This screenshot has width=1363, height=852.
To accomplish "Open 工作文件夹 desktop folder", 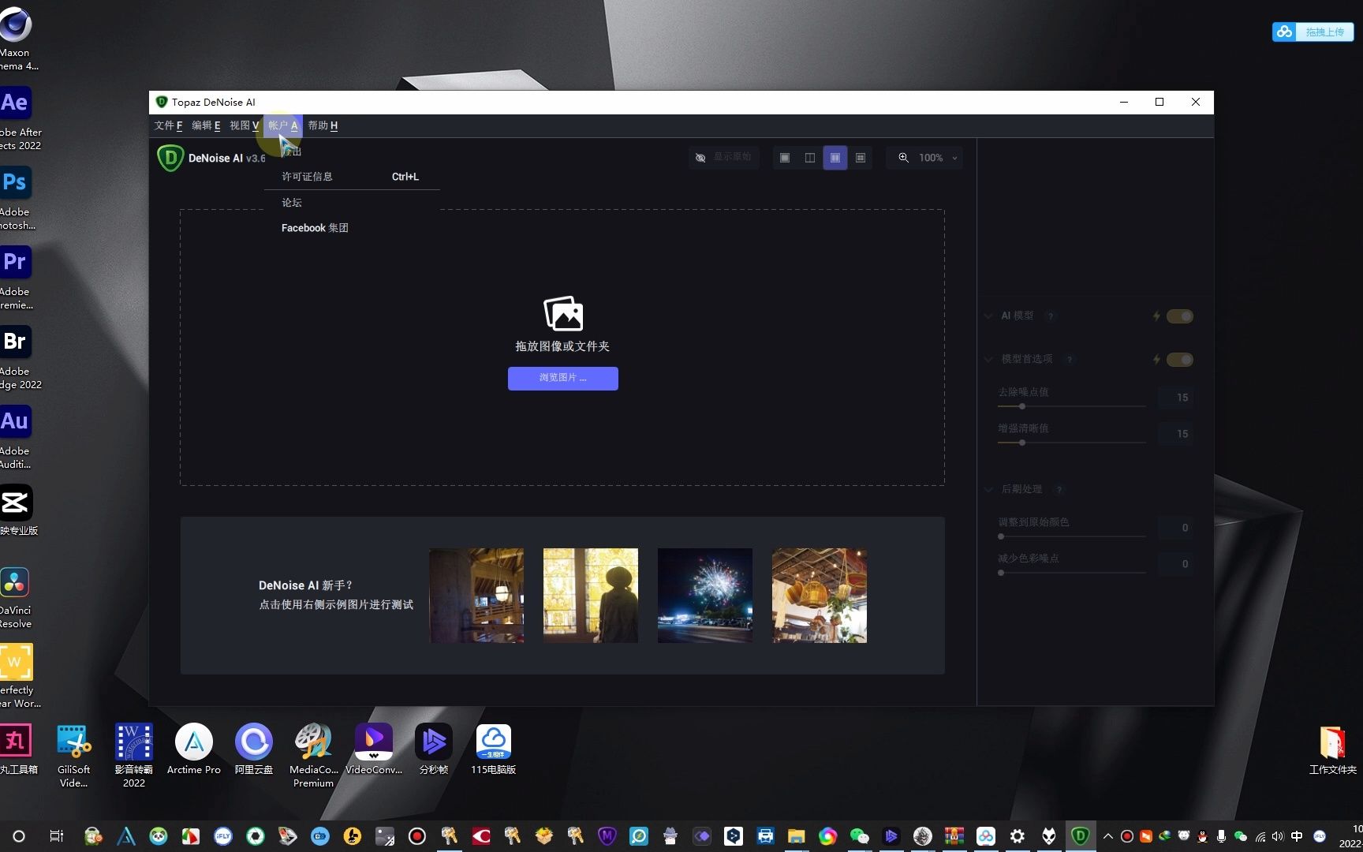I will click(x=1333, y=749).
